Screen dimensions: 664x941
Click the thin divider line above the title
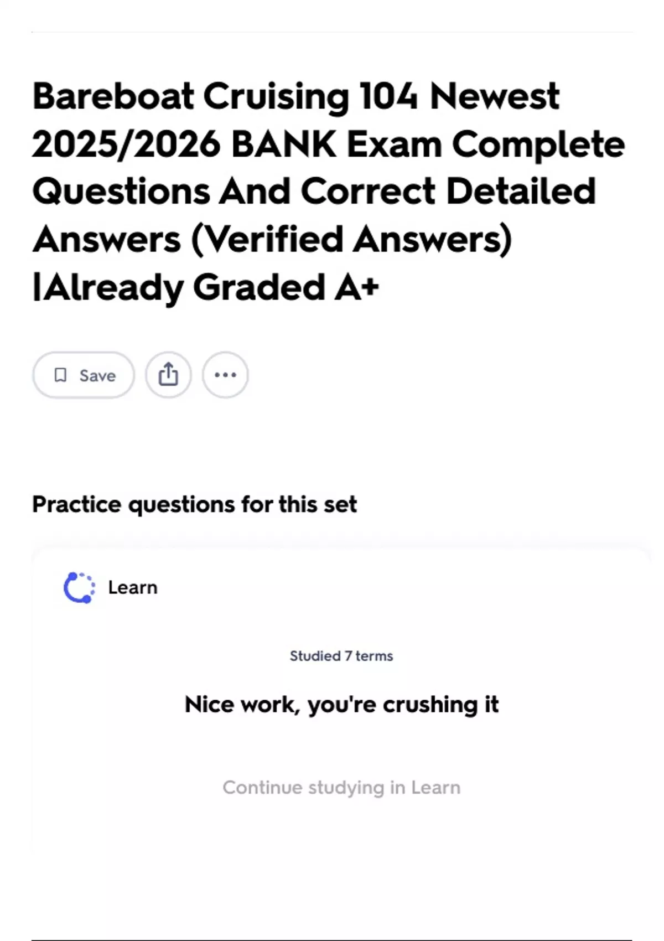coord(332,32)
